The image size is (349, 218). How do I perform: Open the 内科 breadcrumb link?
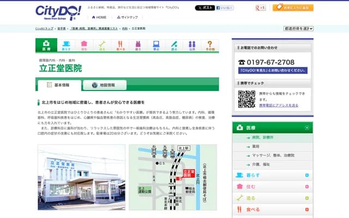click(x=125, y=28)
